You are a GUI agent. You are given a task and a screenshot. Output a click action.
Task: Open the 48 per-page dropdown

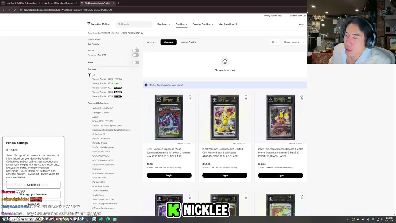[274, 42]
